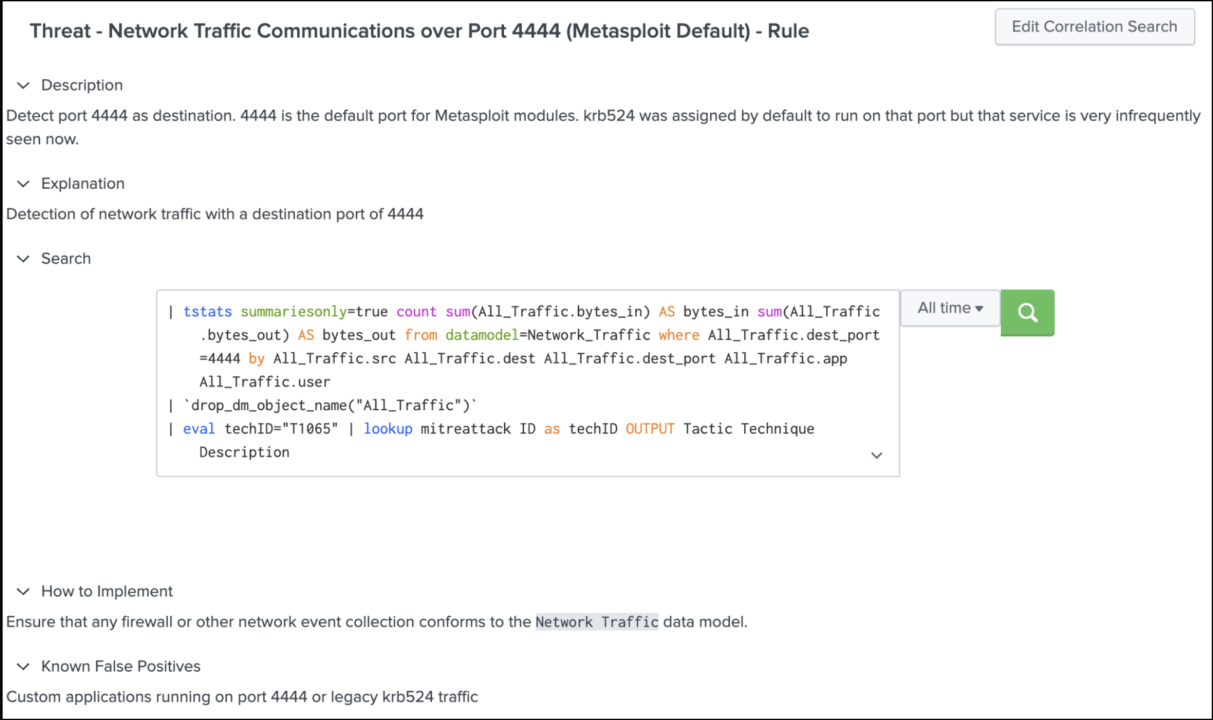This screenshot has width=1213, height=720.
Task: Click the Description section heading
Action: (x=82, y=85)
